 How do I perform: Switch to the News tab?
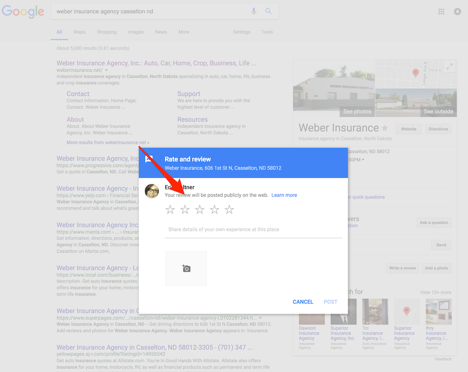161,32
